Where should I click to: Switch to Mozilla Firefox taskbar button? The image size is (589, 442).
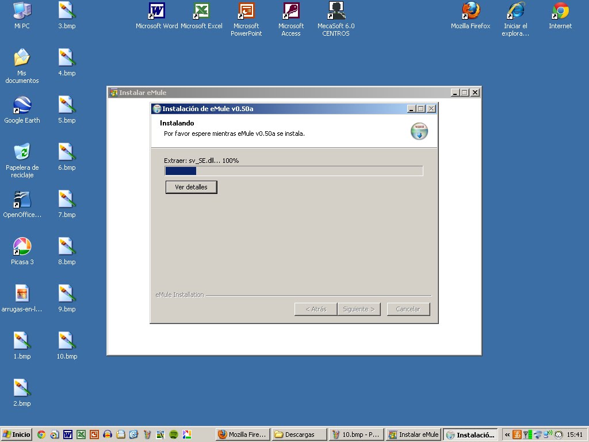(243, 435)
